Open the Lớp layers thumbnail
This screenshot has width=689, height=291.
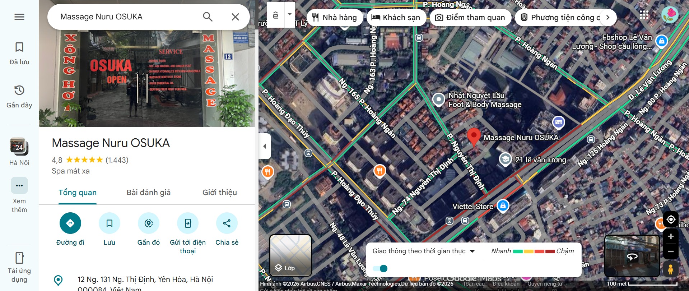point(290,255)
